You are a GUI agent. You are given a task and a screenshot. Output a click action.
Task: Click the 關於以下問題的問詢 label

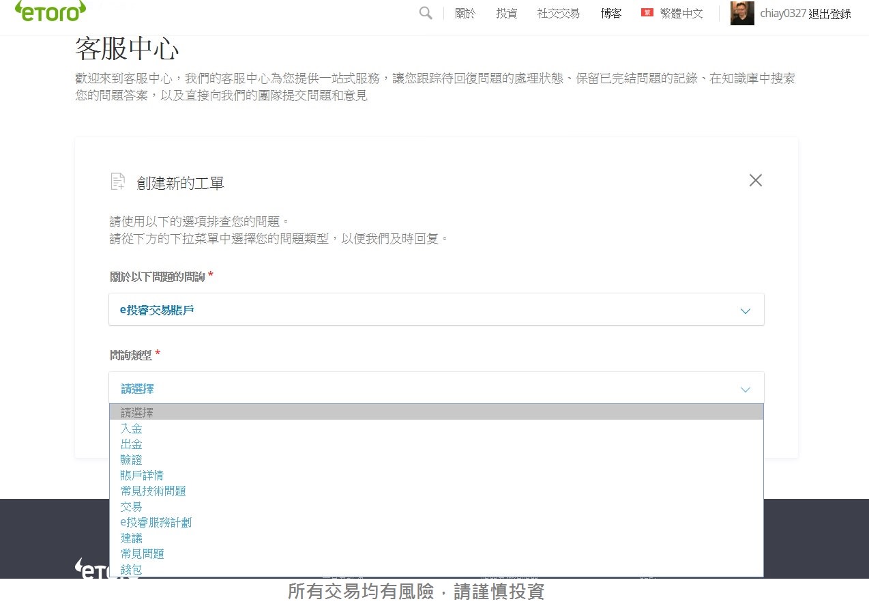(158, 276)
